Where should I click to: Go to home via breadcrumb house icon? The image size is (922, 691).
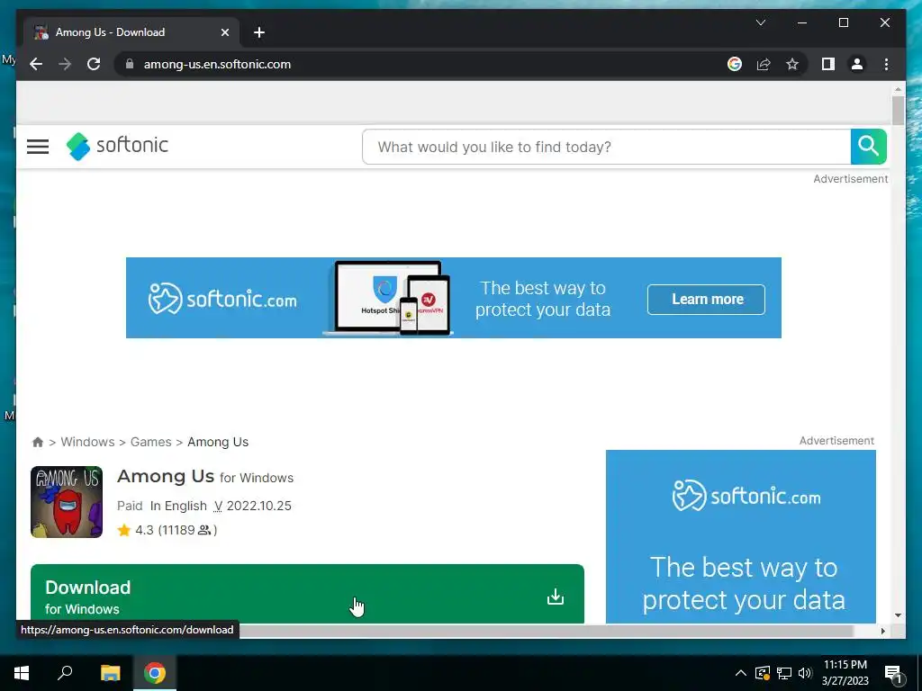pyautogui.click(x=38, y=442)
